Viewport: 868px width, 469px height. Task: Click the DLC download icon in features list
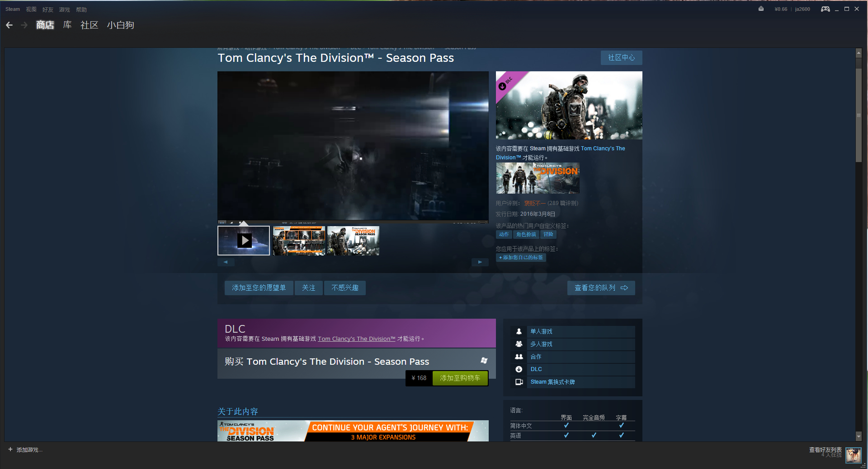[519, 369]
